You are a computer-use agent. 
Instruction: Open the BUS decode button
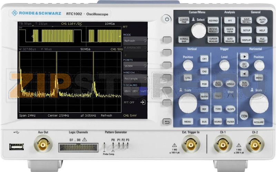point(204,122)
